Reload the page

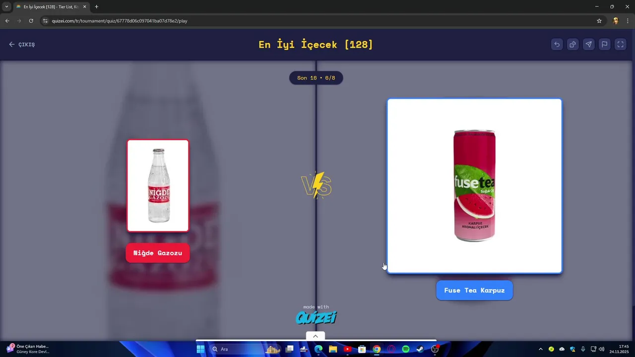click(x=31, y=21)
